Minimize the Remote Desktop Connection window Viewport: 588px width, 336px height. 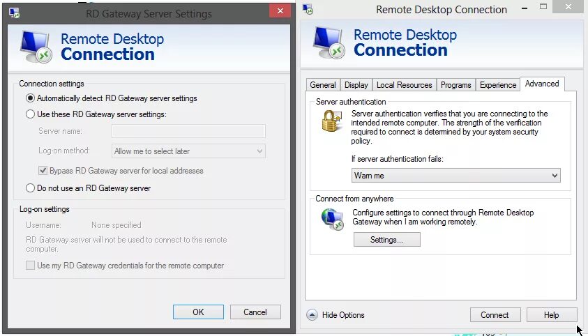[525, 8]
